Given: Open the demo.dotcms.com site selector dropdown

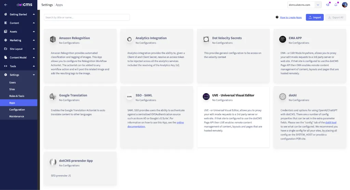Looking at the screenshot, I should [x=305, y=5].
